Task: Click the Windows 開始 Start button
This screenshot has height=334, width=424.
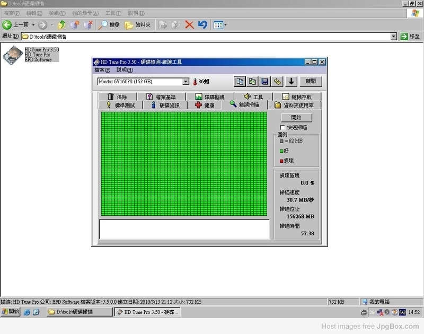Action: tap(11, 312)
